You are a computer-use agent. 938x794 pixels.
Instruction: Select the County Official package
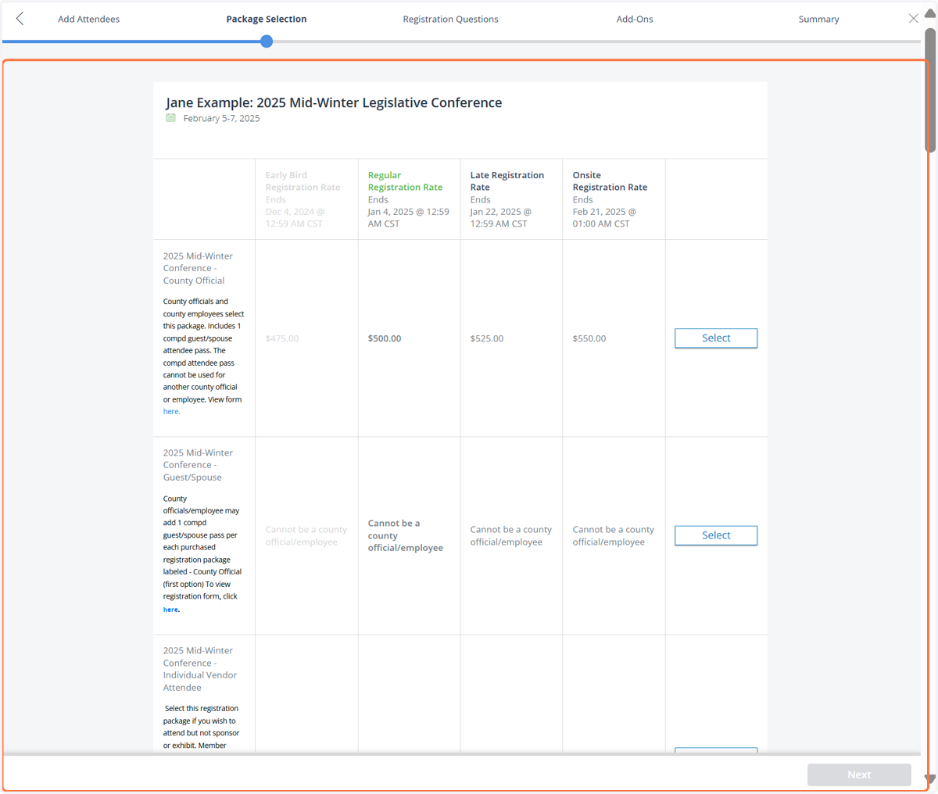pyautogui.click(x=716, y=338)
